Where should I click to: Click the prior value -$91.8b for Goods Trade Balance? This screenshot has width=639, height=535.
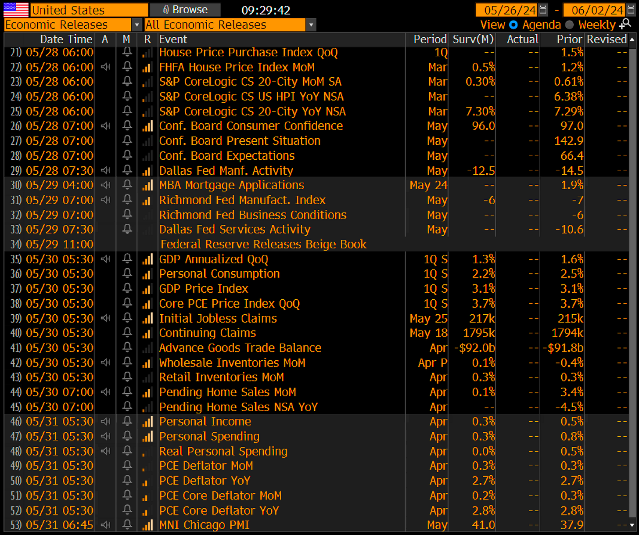[x=563, y=348]
